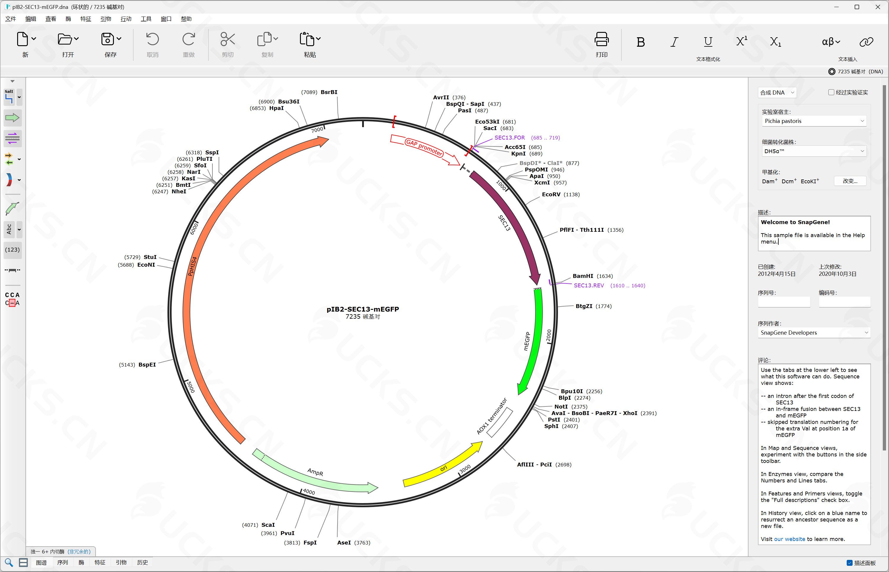Click the BamHI enzyme site label
Viewport: 889px width, 572px height.
tap(583, 276)
